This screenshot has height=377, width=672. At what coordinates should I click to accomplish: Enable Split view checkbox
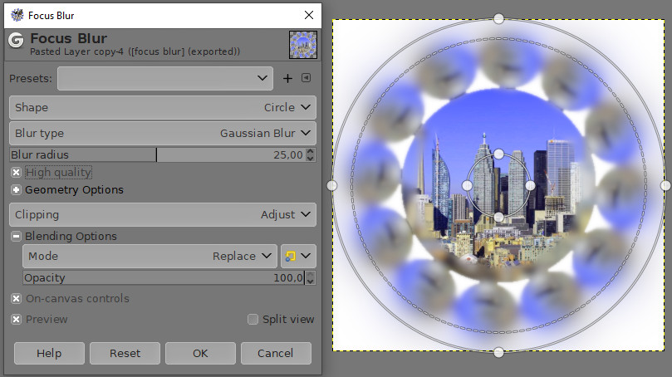tap(253, 320)
